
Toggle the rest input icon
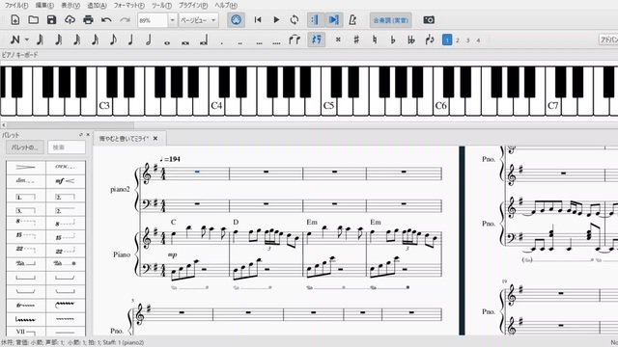(x=317, y=40)
